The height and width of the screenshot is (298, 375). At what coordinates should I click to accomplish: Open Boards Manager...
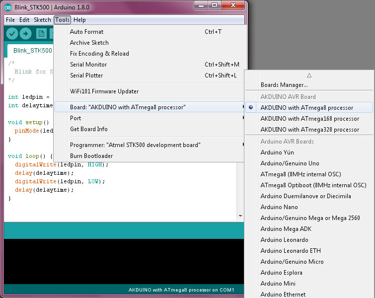coord(284,85)
